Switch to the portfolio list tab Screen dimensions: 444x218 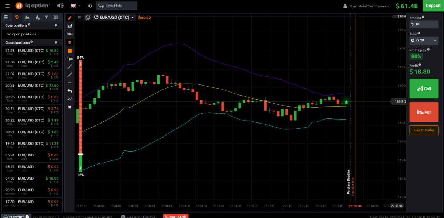6,17
